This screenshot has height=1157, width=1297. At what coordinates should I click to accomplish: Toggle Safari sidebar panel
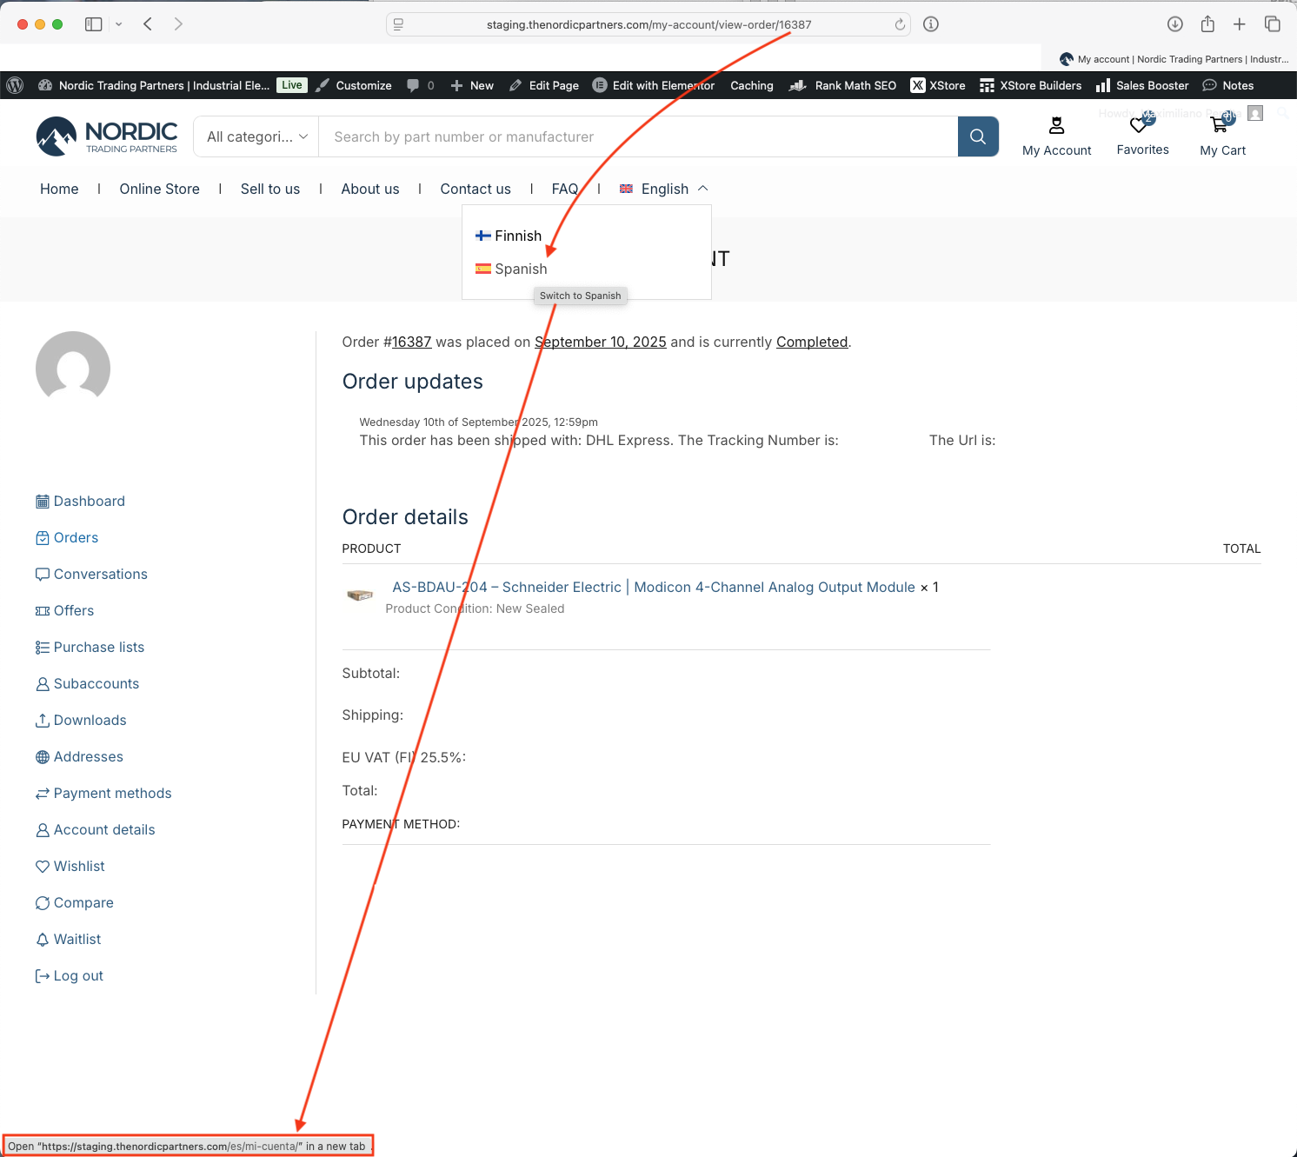click(x=94, y=24)
